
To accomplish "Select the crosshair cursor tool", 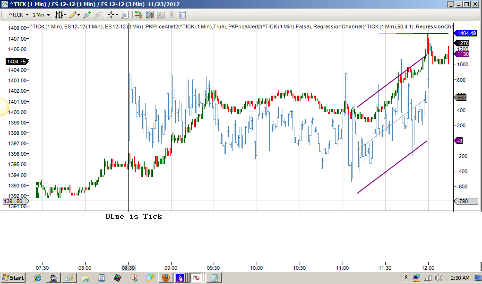I will [x=111, y=15].
